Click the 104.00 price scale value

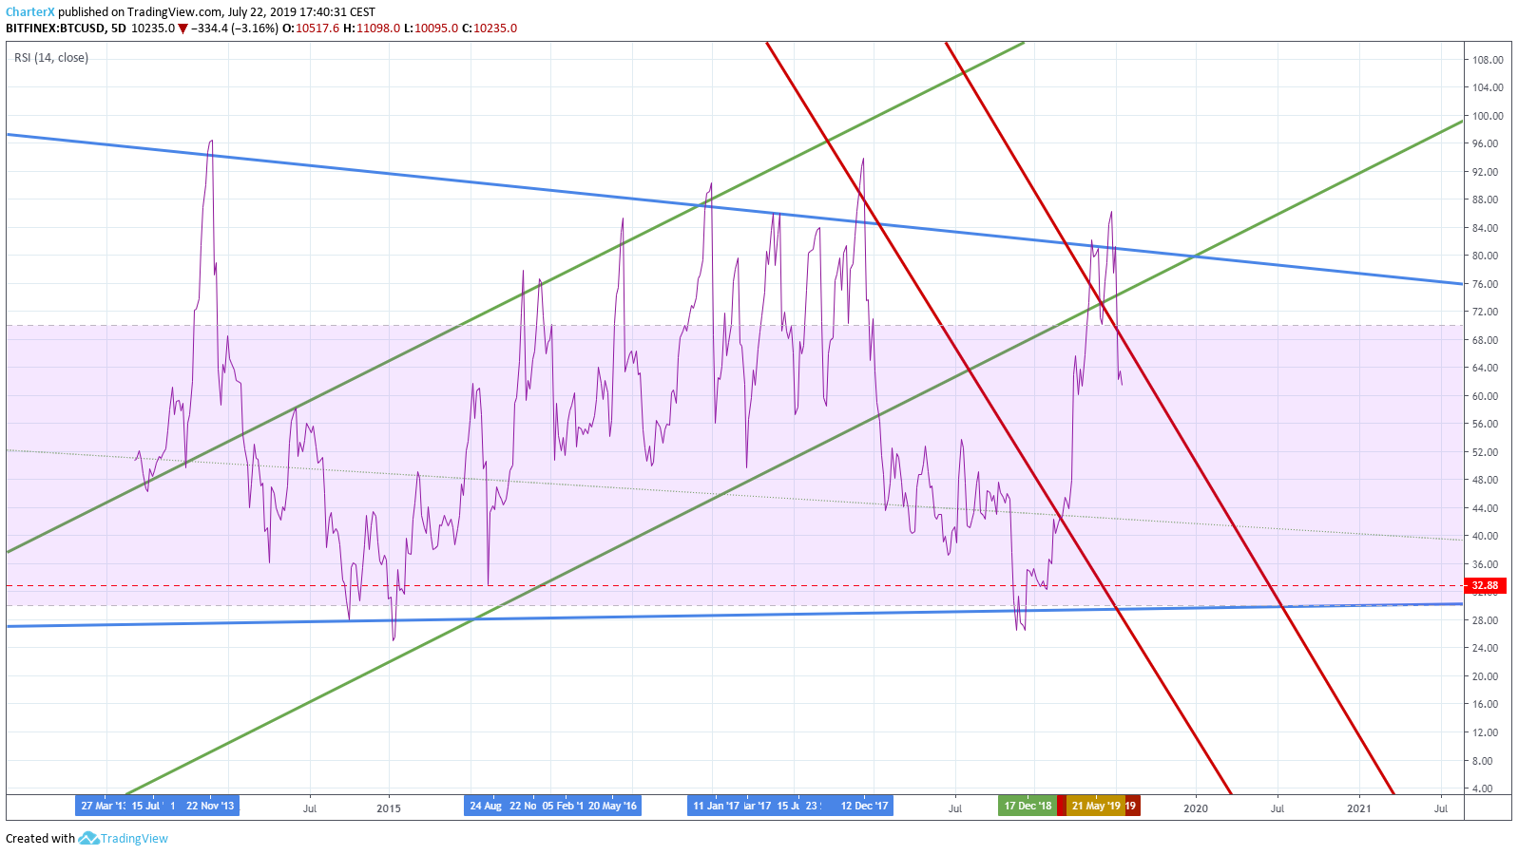click(1488, 87)
